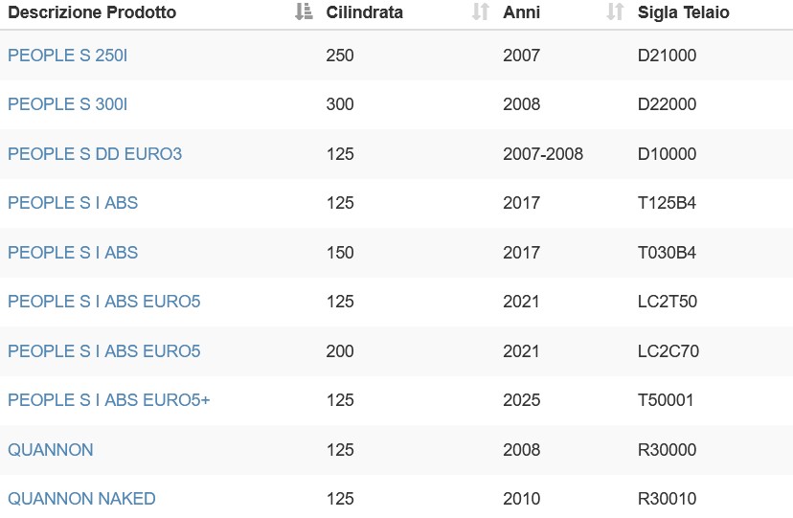Click the Cilindrata column sort arrows icon
This screenshot has height=518, width=793.
tap(481, 11)
